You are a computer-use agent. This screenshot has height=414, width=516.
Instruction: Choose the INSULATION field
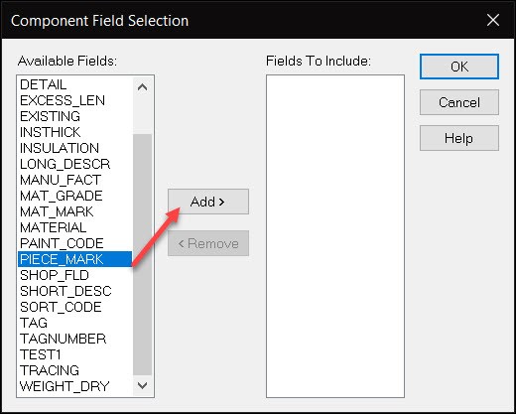(75, 148)
